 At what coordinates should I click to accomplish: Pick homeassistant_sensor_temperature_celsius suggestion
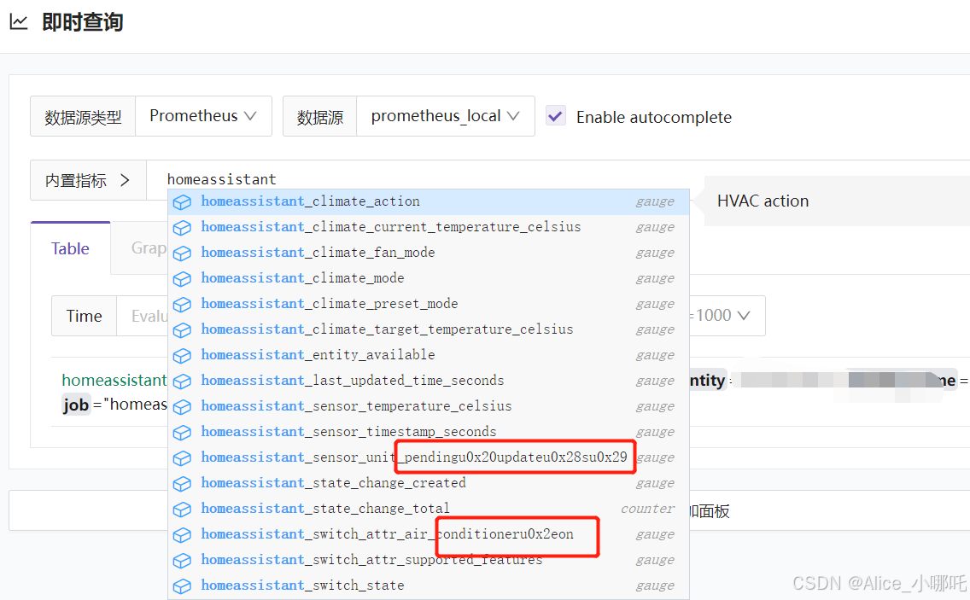point(429,406)
